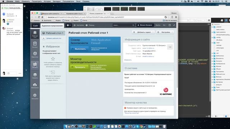Viewport: 230px width, 129px height.
Task: Click the mobile device extension icon in Chrome toolbar
Action: (x=172, y=17)
